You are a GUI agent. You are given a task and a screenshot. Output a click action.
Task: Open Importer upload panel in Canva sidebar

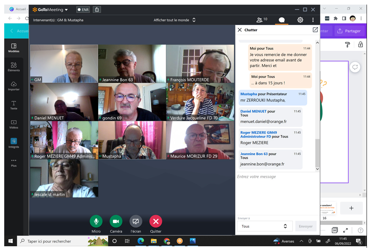(14, 86)
